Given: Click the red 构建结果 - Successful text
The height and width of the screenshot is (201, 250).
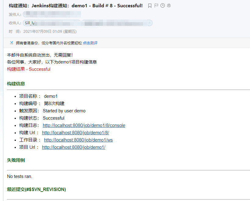Looking at the screenshot, I should point(29,69).
